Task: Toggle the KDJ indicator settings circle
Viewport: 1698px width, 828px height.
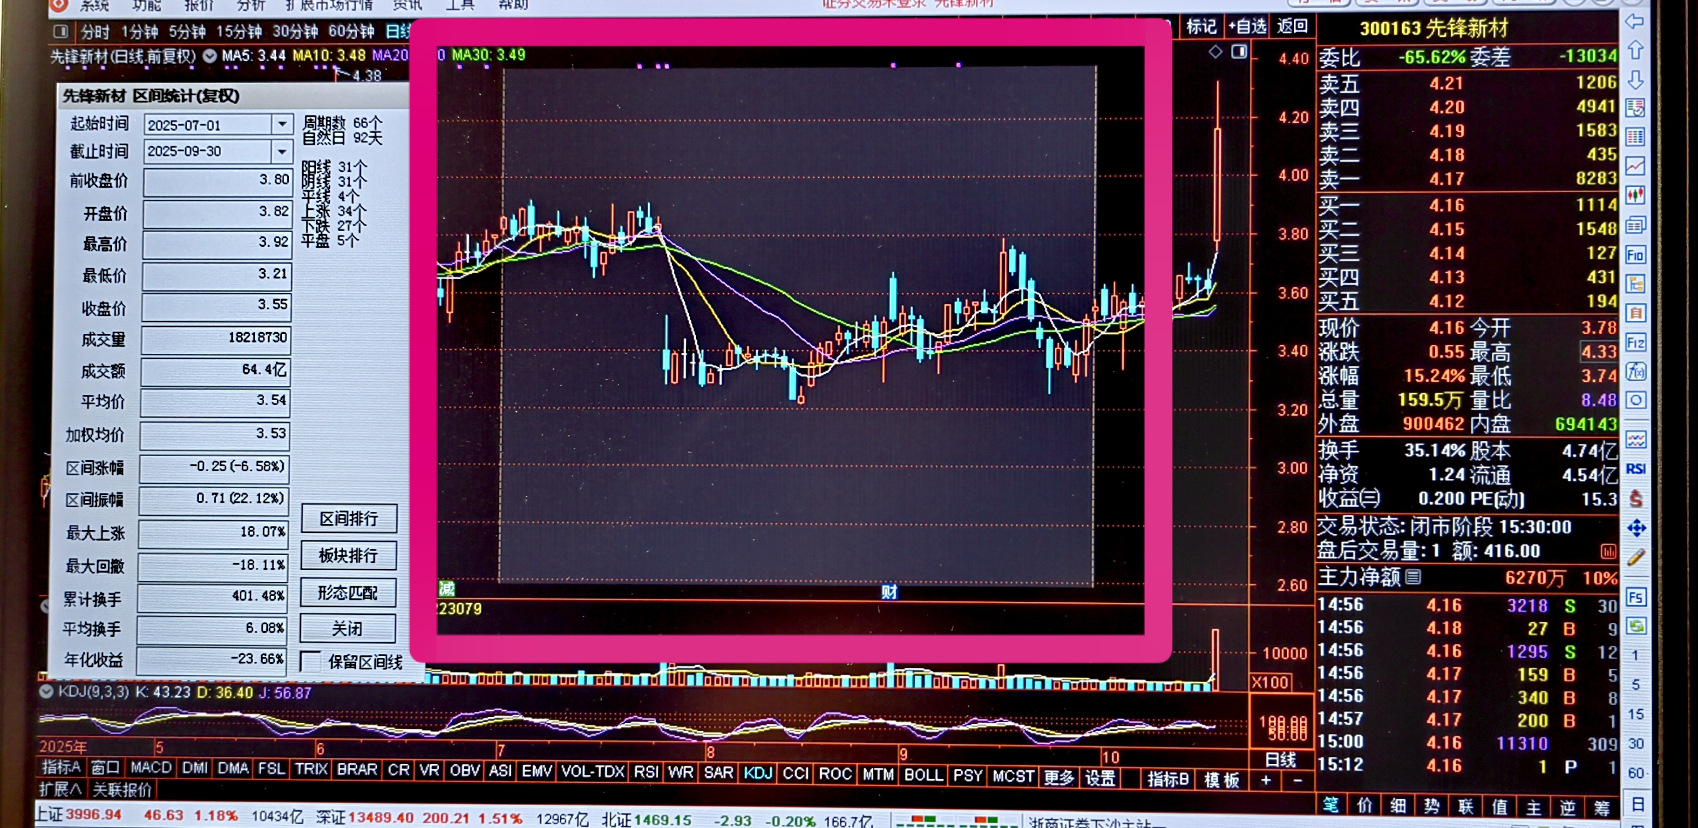Action: (x=46, y=692)
